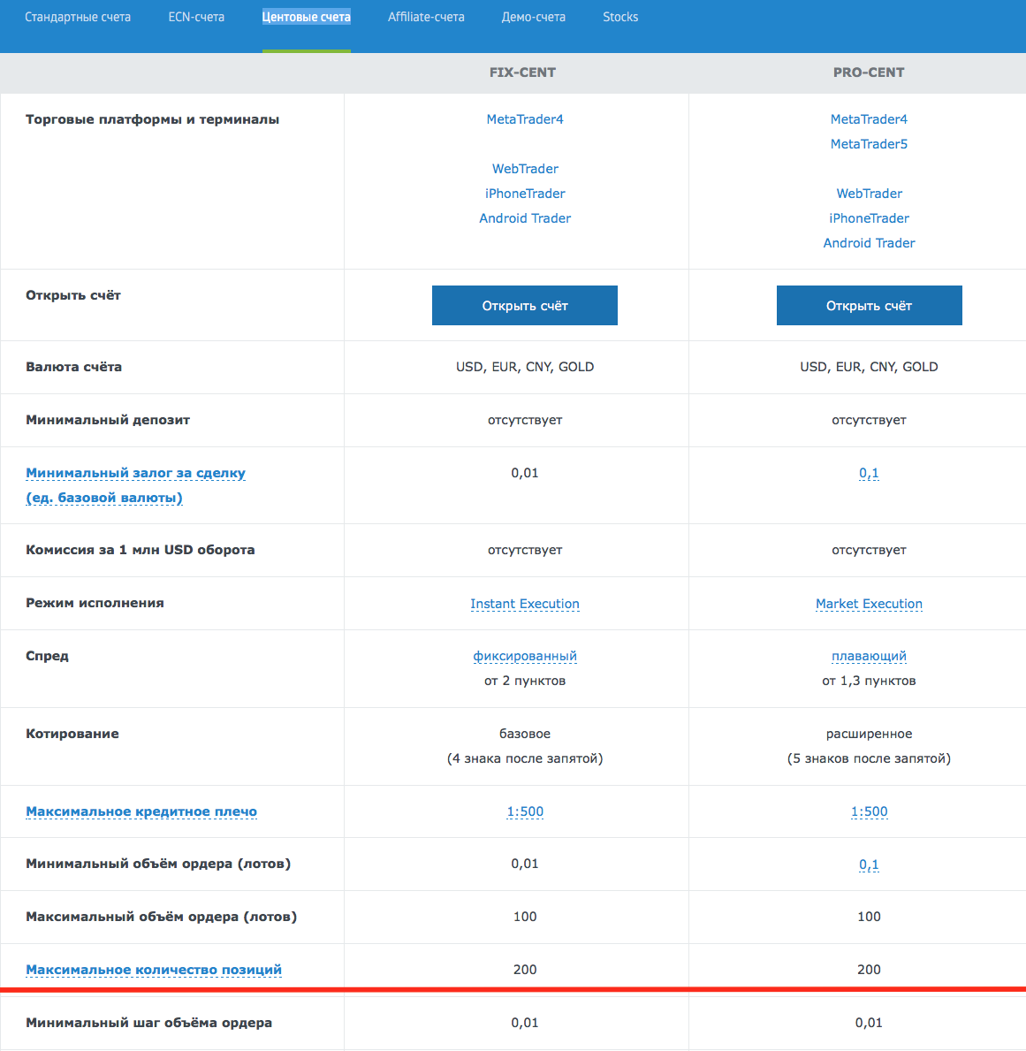
Task: Select the text от 1,3 пунктов
Action: click(870, 681)
